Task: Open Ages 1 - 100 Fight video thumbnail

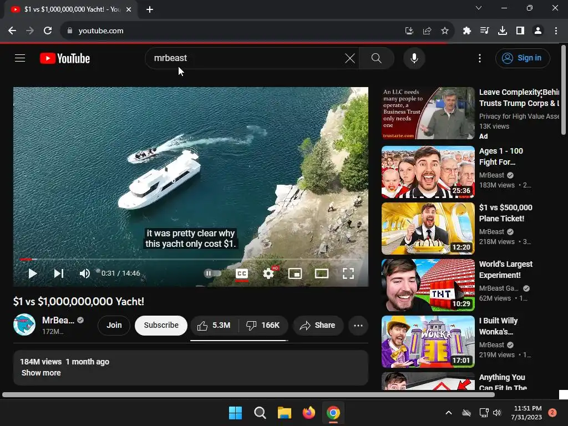Action: (x=428, y=172)
